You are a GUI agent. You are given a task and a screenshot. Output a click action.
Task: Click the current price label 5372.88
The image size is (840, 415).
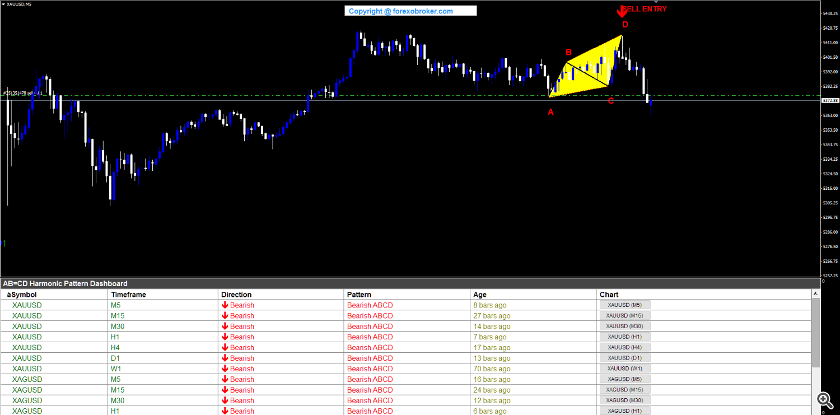pos(830,100)
